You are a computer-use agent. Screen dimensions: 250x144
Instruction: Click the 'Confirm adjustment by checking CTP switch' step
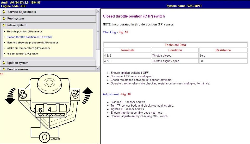point(139,116)
